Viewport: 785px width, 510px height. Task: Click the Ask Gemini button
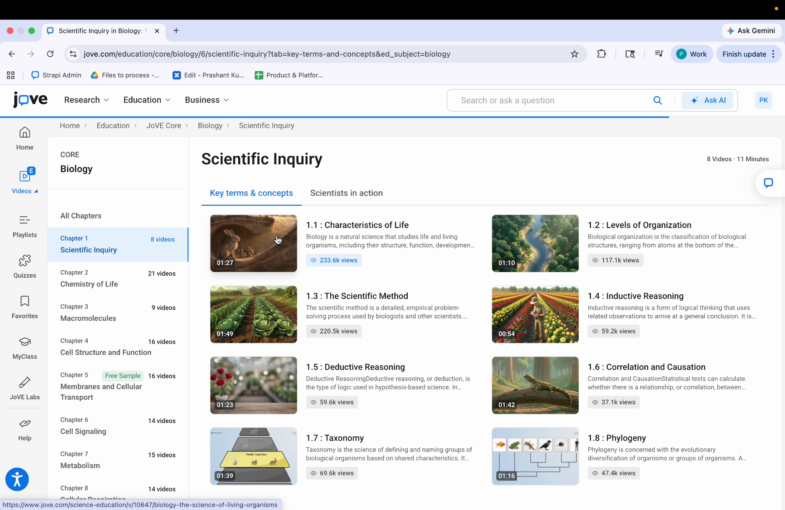coord(751,31)
